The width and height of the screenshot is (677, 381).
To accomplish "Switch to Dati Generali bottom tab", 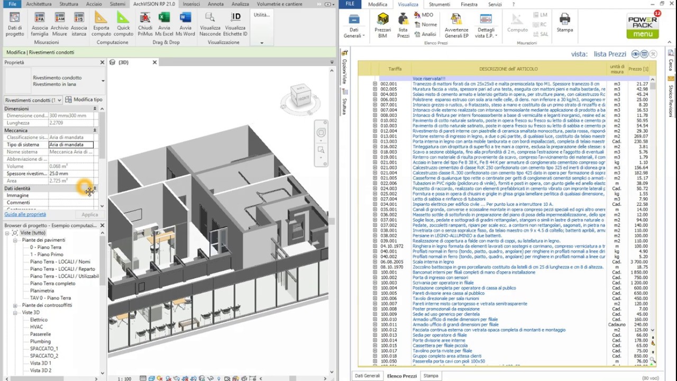I will (368, 376).
